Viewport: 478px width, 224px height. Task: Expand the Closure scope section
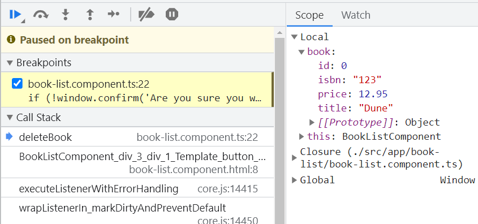tap(294, 158)
